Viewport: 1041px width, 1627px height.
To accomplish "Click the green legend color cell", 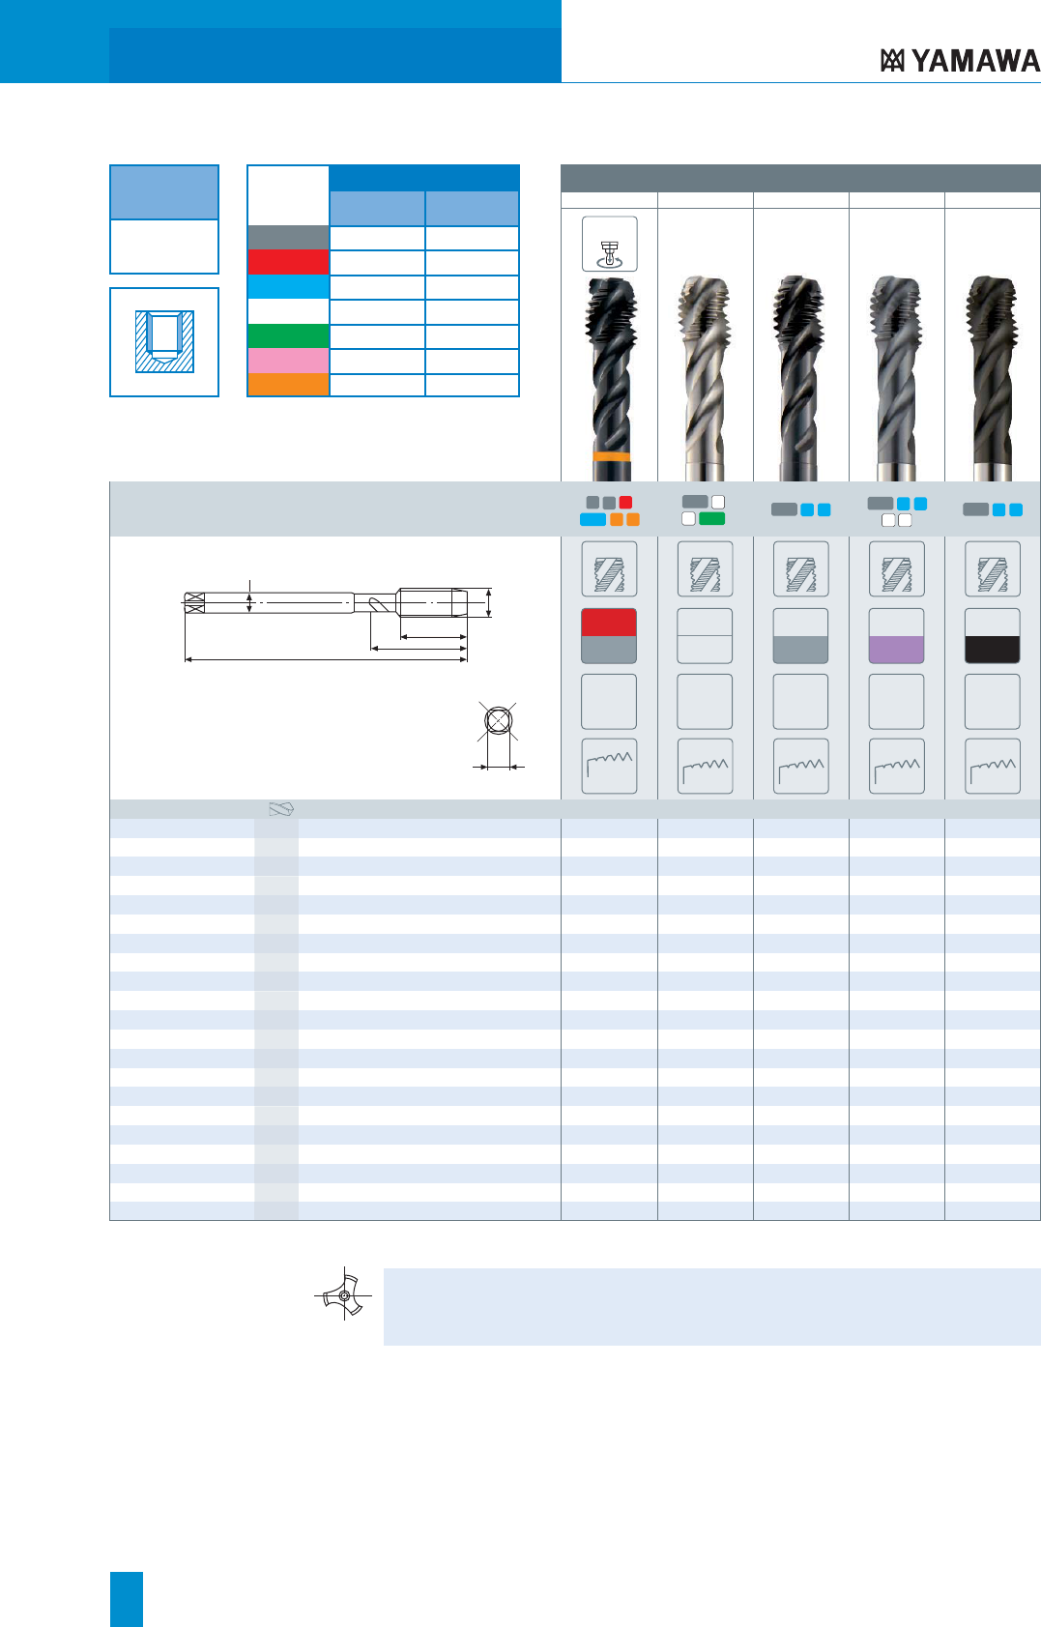I will [x=288, y=335].
